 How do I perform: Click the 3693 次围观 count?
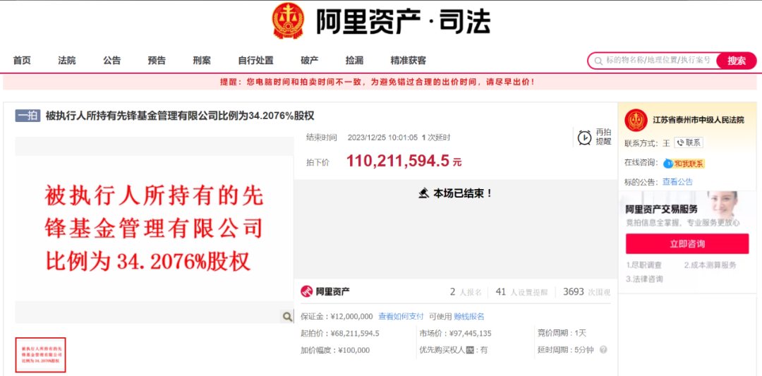[x=586, y=292]
